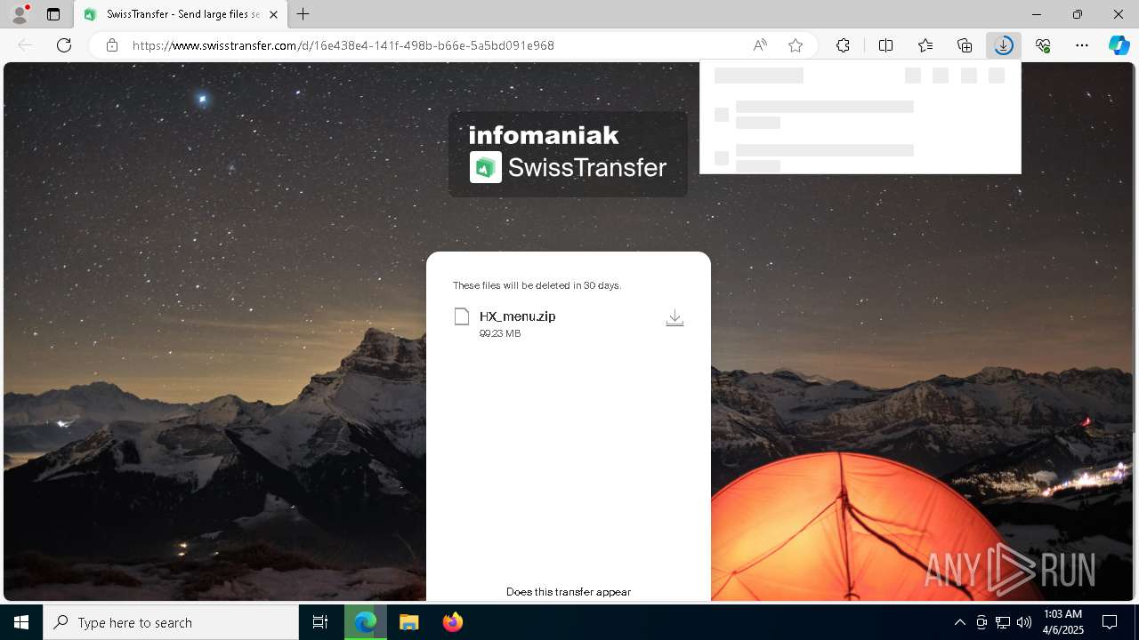Add this page to favorites
Viewport: 1139px width, 640px height.
(796, 45)
